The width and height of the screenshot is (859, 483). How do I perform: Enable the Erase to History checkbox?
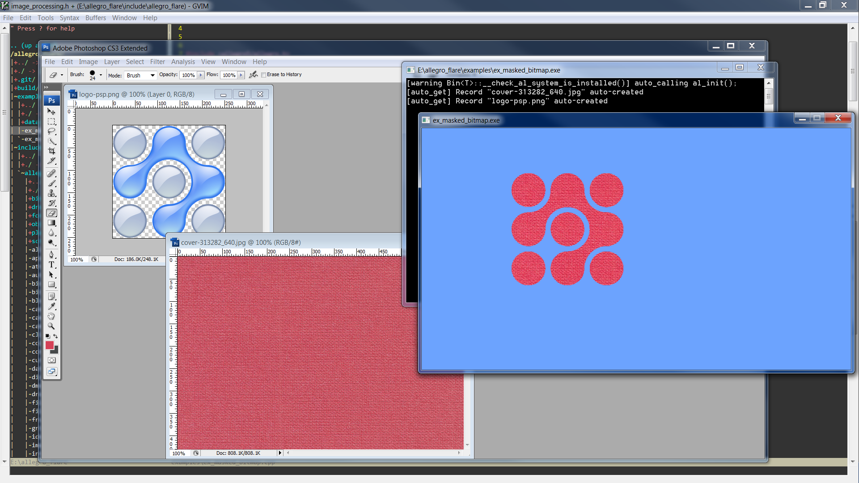coord(264,75)
